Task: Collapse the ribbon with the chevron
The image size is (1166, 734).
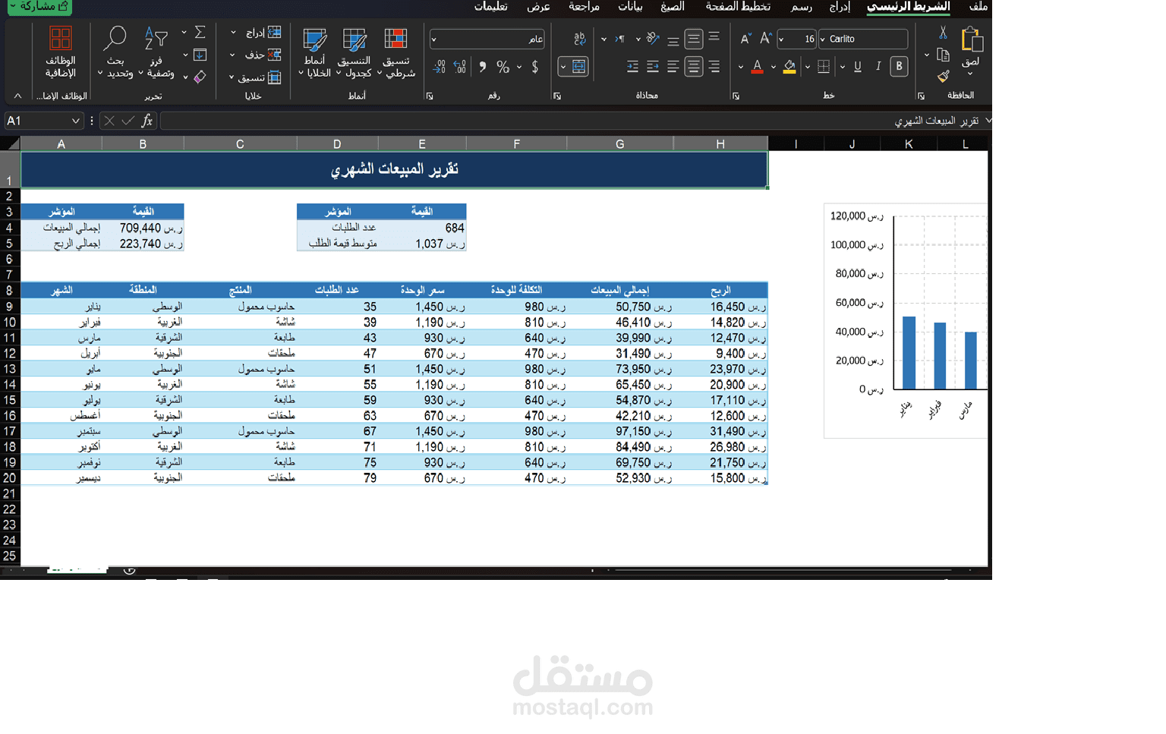Action: (17, 96)
